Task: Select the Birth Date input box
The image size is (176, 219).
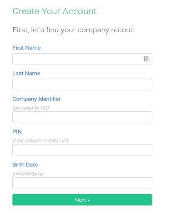Action: pyautogui.click(x=82, y=183)
